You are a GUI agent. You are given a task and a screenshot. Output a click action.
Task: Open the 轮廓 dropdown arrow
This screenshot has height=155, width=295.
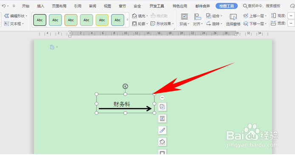click(x=147, y=24)
